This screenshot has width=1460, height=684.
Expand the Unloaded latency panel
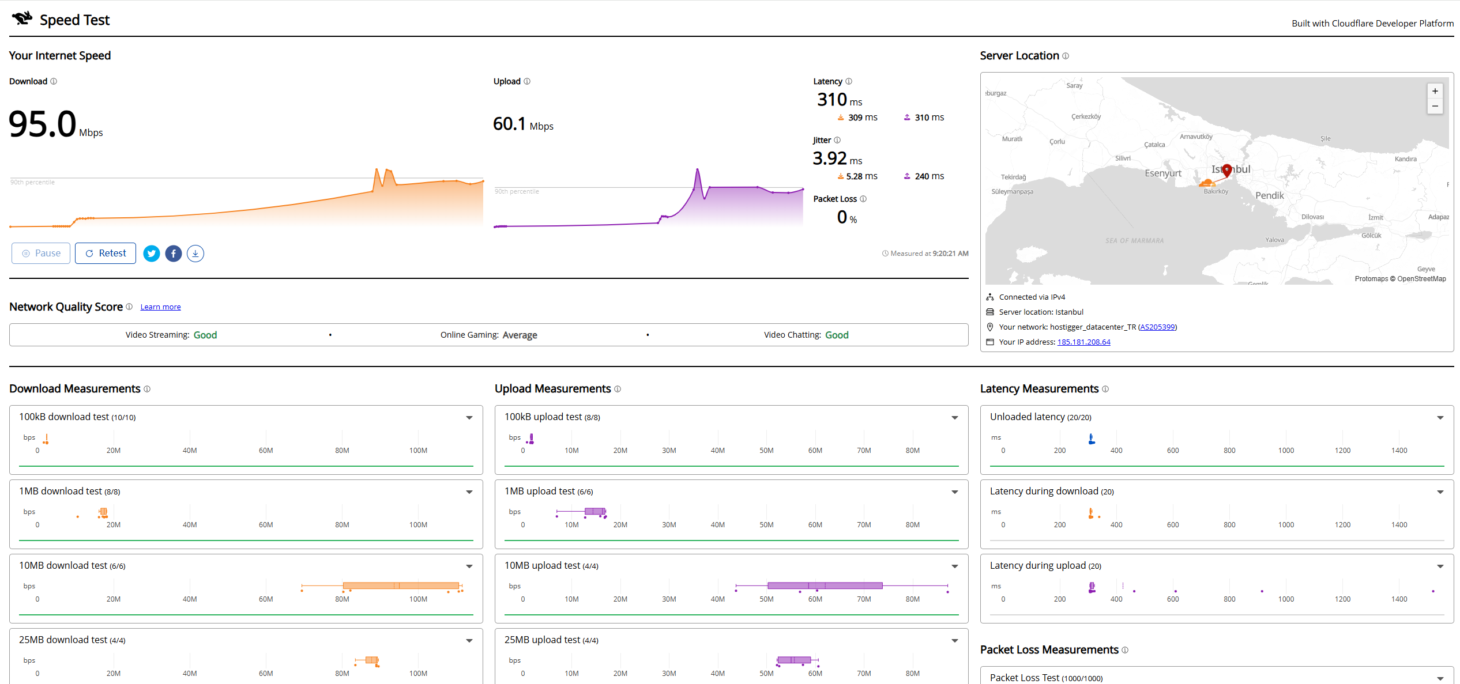coord(1440,418)
